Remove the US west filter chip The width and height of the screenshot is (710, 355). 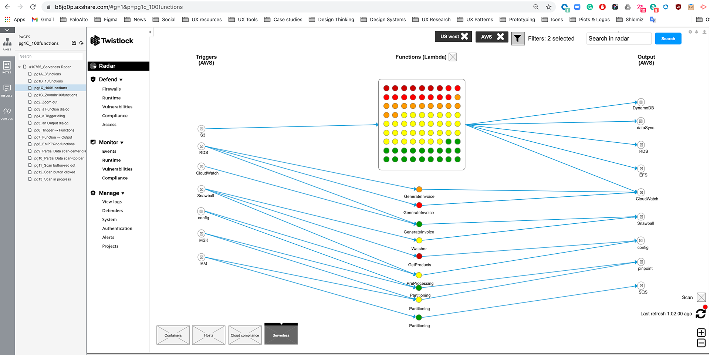click(464, 36)
